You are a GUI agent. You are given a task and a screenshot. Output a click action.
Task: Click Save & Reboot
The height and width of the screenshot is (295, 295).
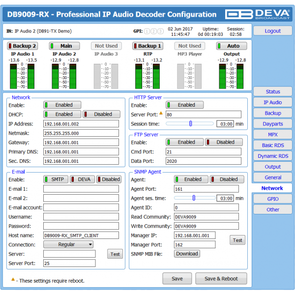point(221,279)
